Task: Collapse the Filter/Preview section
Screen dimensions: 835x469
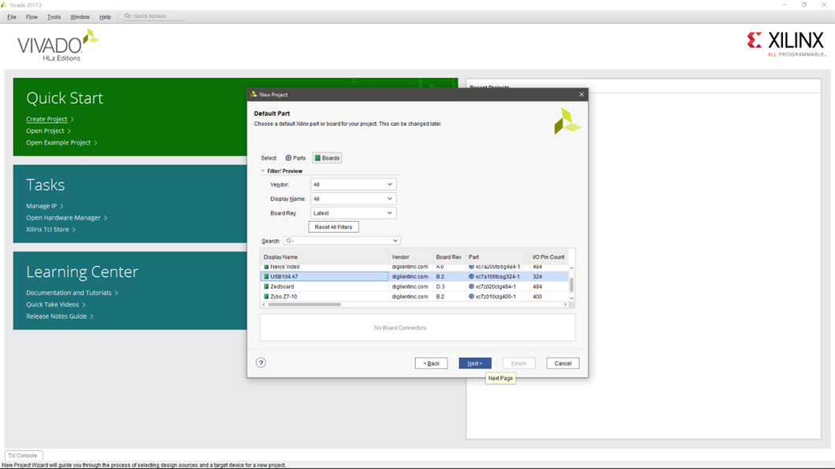Action: [x=263, y=171]
